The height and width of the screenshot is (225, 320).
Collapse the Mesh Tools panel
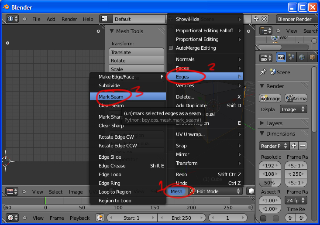tap(112, 31)
